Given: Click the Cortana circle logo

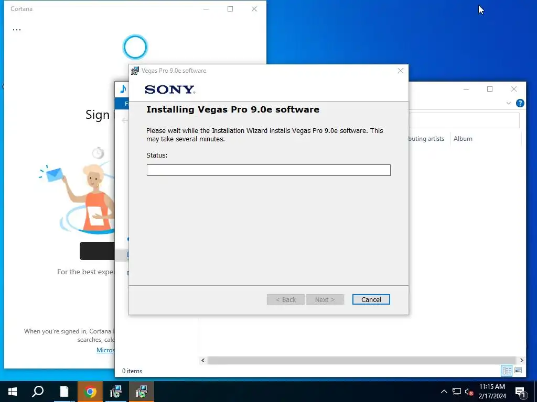Looking at the screenshot, I should 135,47.
